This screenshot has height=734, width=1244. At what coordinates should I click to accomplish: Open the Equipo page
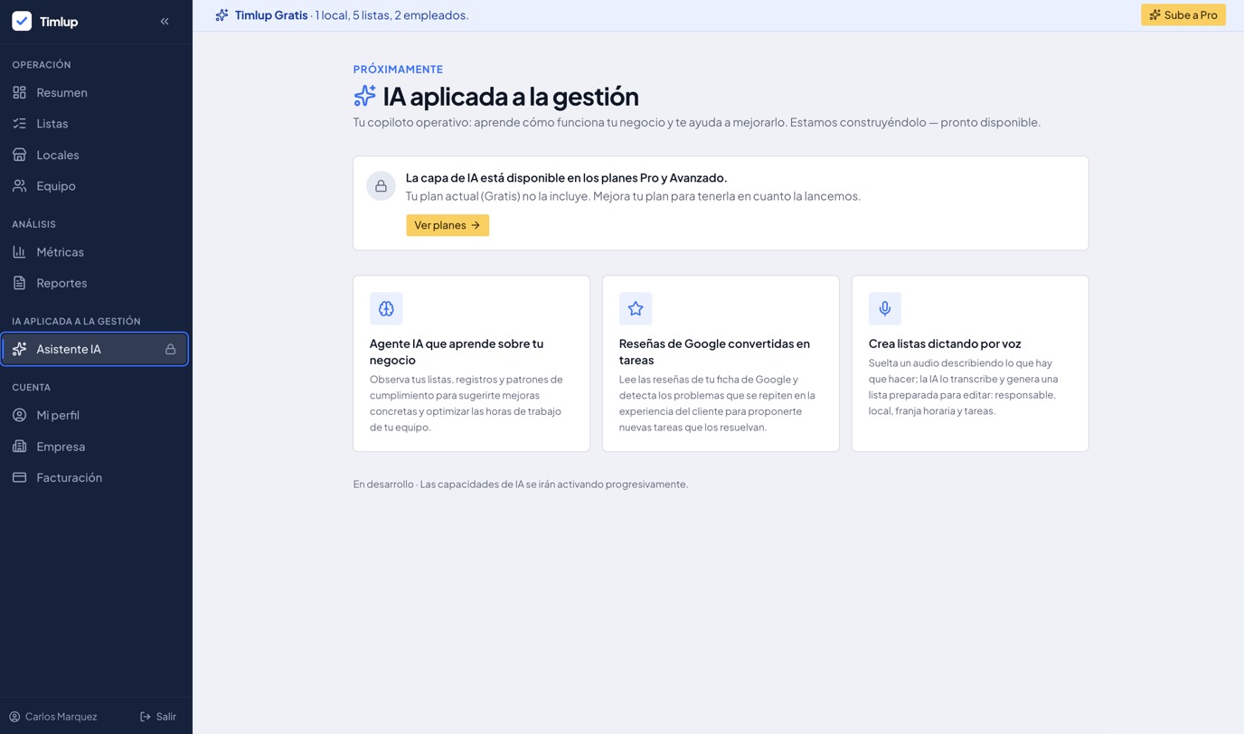pyautogui.click(x=95, y=185)
